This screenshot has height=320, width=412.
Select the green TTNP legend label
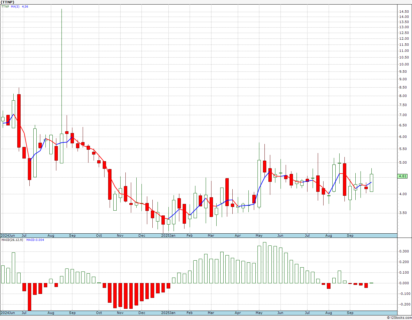click(5, 6)
